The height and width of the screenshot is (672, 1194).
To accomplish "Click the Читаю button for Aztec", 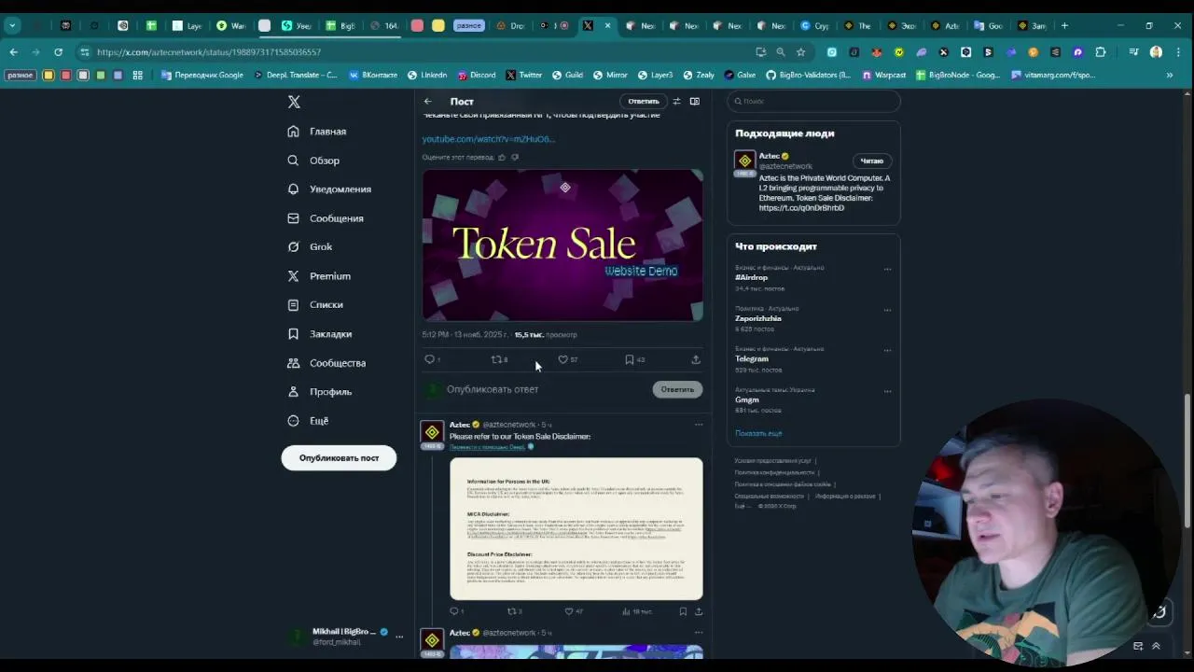I will click(x=871, y=161).
